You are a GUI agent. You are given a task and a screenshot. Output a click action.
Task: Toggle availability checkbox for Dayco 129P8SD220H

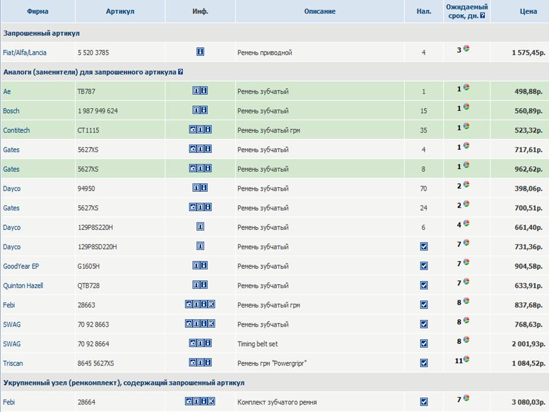click(424, 247)
